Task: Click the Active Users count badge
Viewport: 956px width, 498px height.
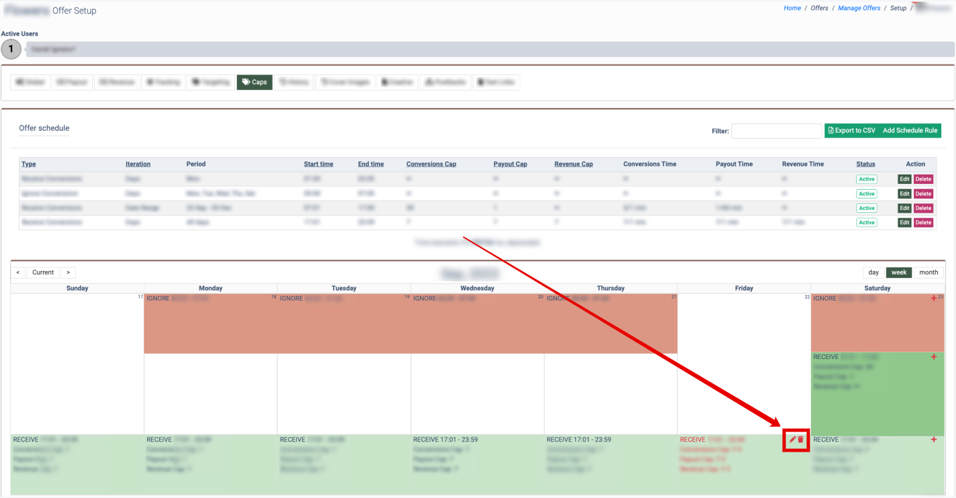Action: 11,50
